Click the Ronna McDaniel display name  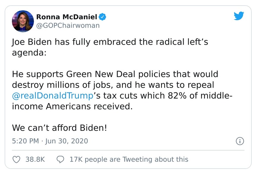(x=67, y=17)
